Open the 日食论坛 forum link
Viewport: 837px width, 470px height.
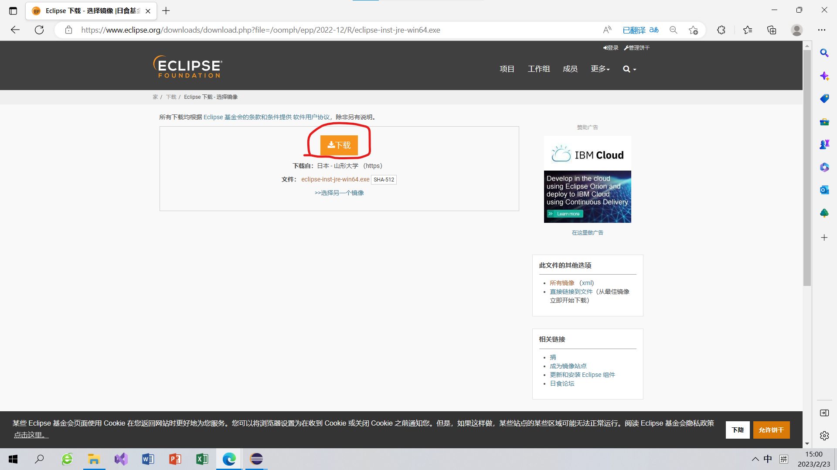[x=562, y=383]
